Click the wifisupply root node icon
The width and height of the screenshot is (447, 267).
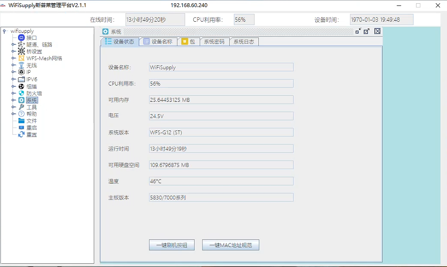(5, 31)
